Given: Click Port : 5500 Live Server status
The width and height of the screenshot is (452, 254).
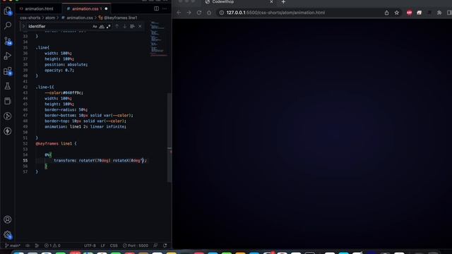Looking at the screenshot, I should [135, 246].
